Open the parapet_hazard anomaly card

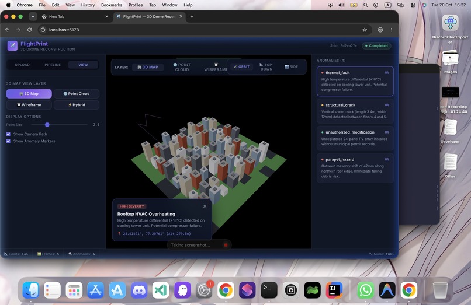point(355,168)
